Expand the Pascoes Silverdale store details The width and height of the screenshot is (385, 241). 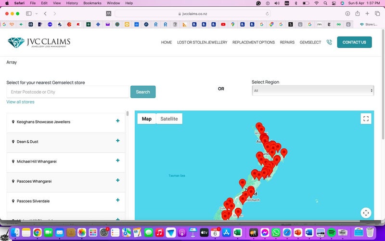pyautogui.click(x=117, y=200)
